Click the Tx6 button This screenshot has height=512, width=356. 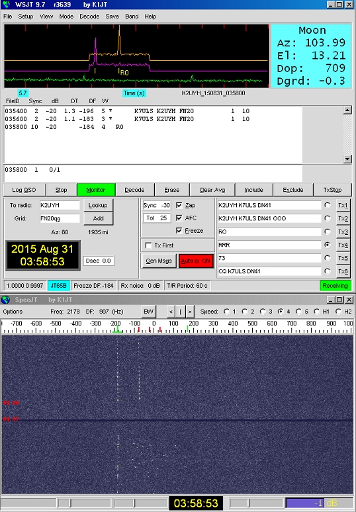pyautogui.click(x=343, y=271)
